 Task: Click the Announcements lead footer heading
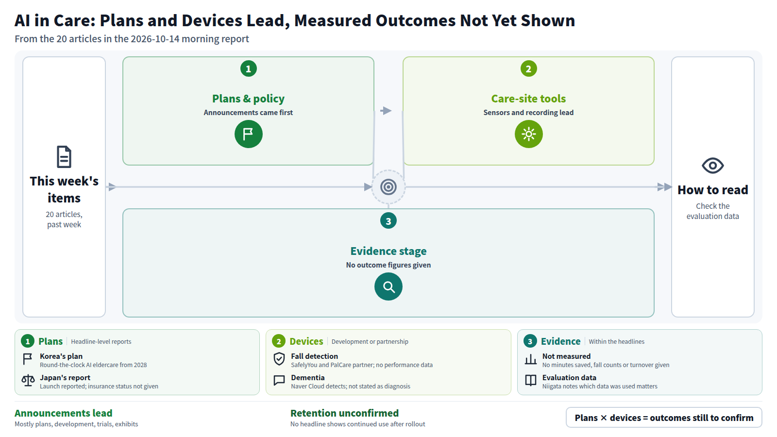64,413
